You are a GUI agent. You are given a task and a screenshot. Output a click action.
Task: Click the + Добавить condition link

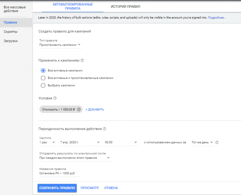(x=95, y=110)
